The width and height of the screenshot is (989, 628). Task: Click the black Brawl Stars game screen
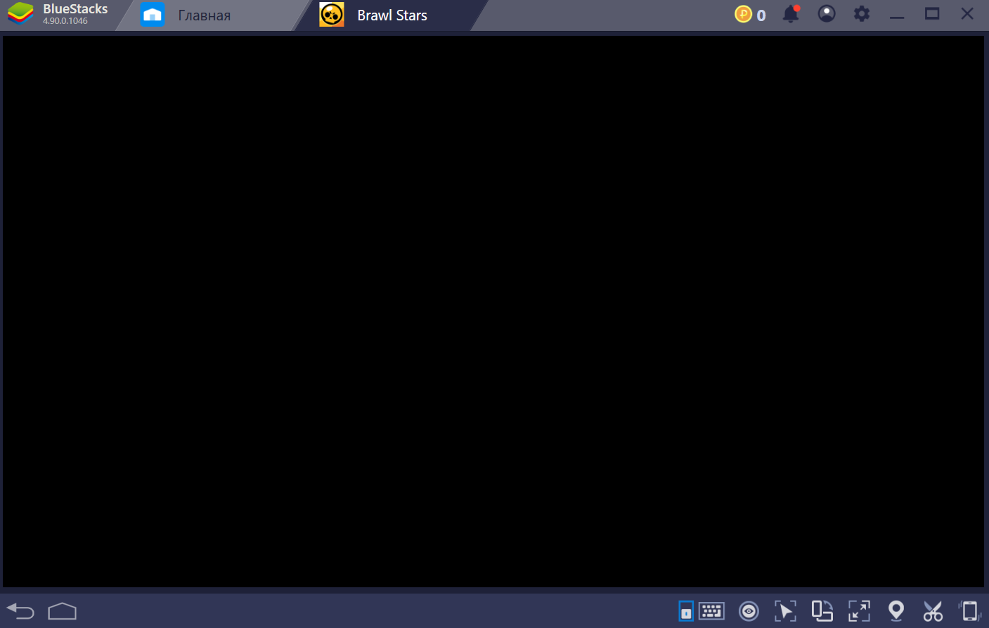tap(493, 311)
